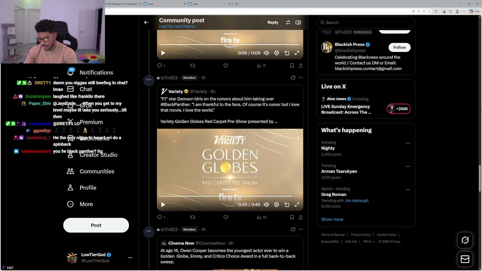Viewport: 482px width, 271px height.
Task: Open the new browser tab plus button
Action: pyautogui.click(x=236, y=4)
